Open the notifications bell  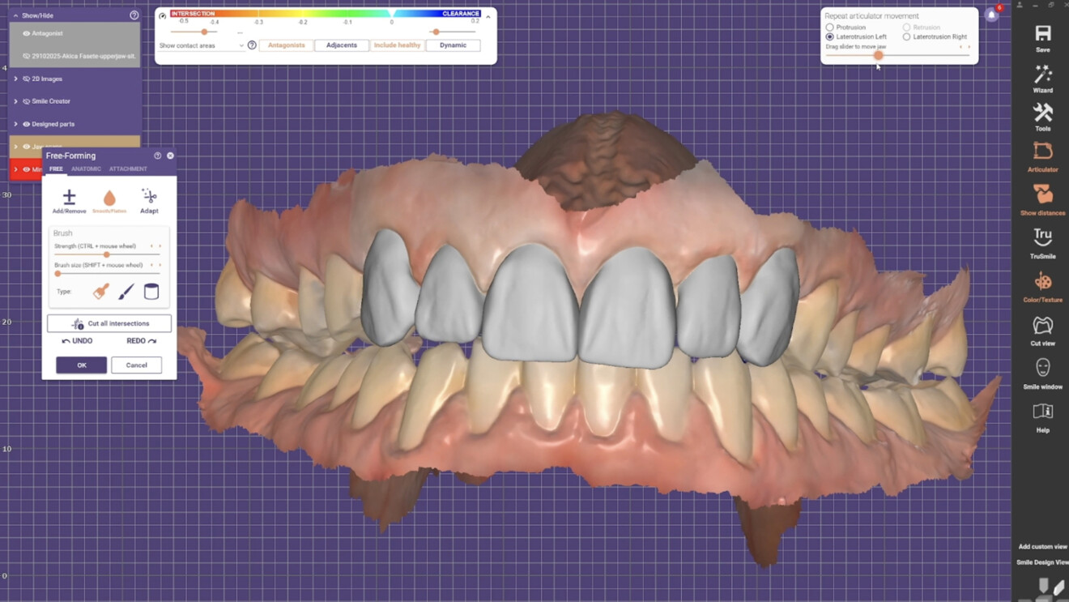(x=991, y=15)
